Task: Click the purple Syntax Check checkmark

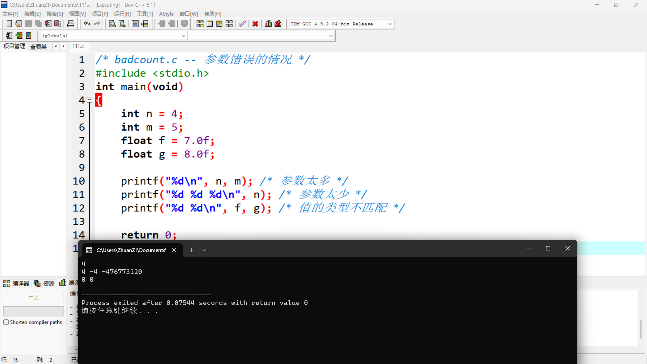Action: point(242,24)
